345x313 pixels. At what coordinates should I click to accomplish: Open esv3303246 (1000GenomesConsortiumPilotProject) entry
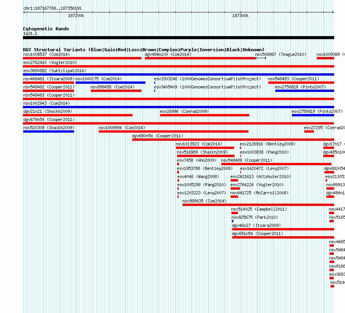tap(207, 79)
